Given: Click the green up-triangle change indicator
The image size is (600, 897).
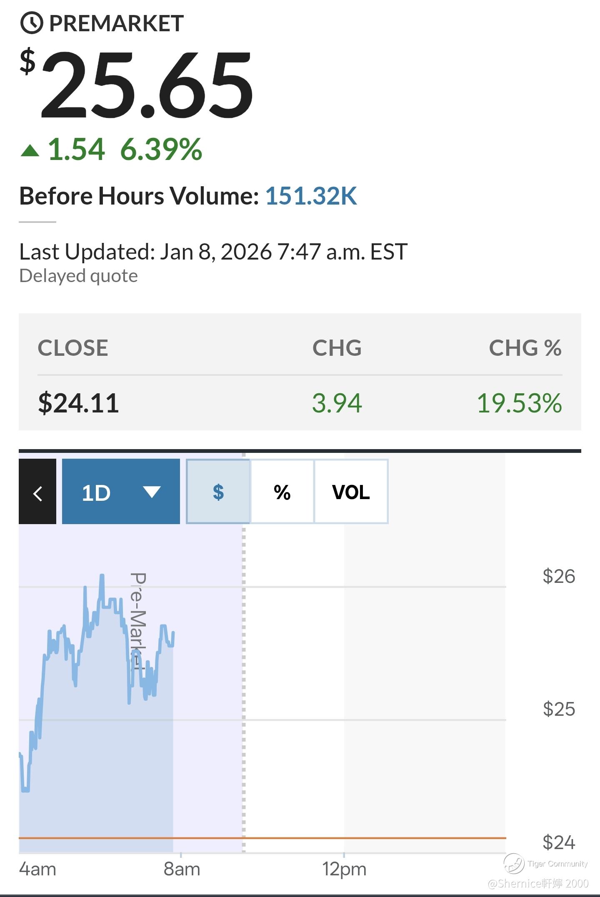Looking at the screenshot, I should (x=30, y=150).
